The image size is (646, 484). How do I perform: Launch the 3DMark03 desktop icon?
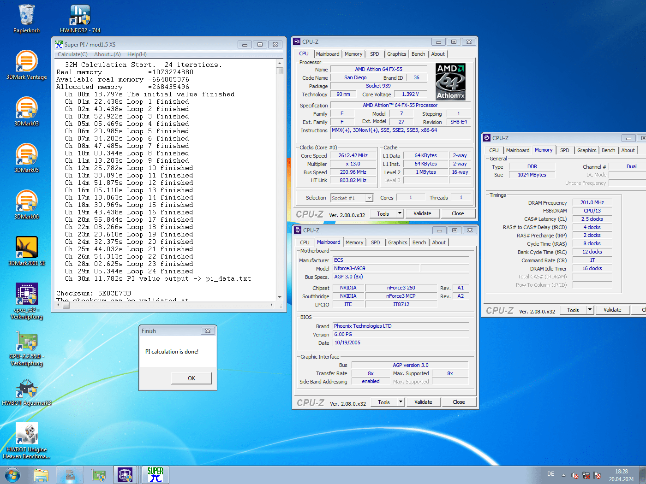tap(26, 112)
